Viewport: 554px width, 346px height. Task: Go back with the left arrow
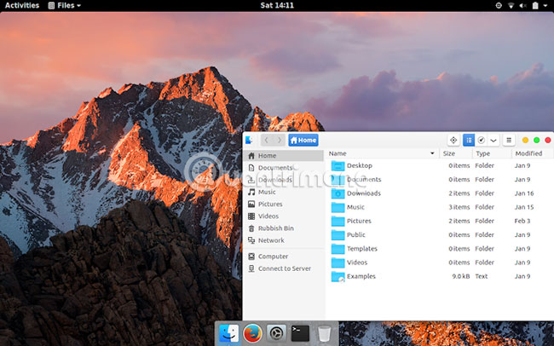(266, 140)
